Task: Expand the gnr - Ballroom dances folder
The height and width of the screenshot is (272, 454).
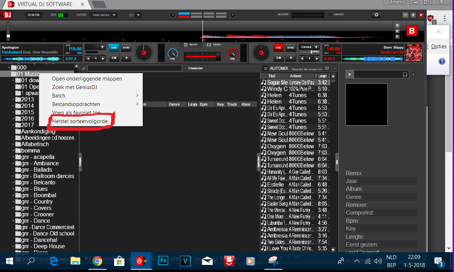Action: click(x=13, y=176)
